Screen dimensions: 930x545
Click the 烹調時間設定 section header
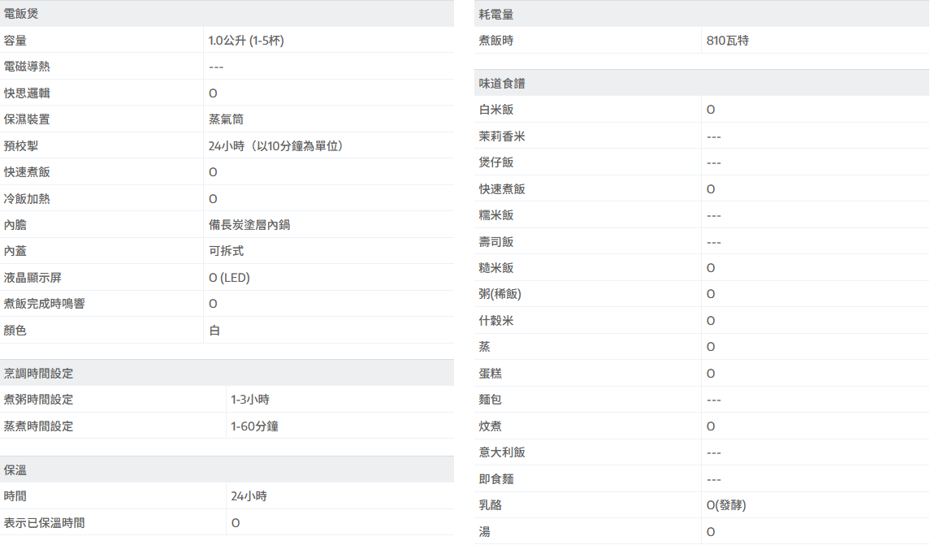38,374
